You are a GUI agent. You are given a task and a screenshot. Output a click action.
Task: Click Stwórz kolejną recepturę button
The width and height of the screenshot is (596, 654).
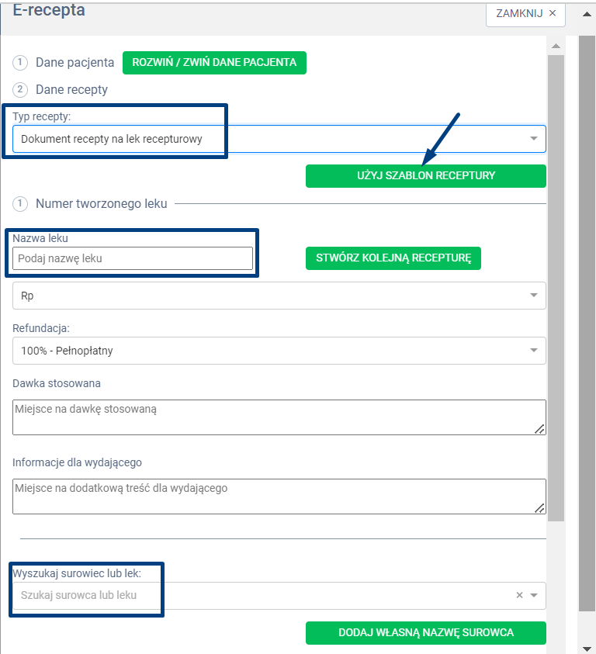(x=393, y=258)
